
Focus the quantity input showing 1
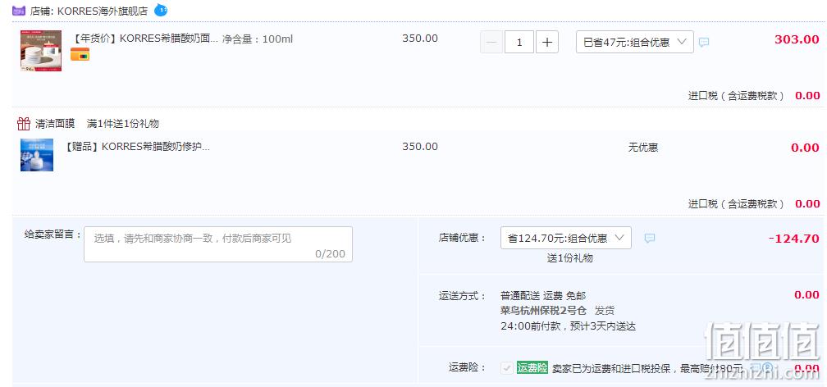click(x=519, y=42)
